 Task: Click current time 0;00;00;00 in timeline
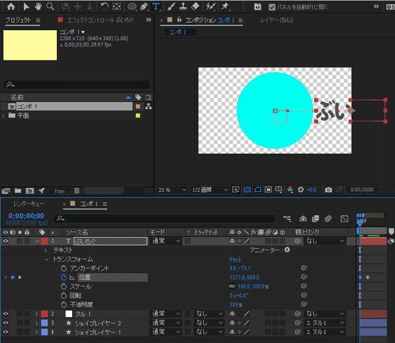(26, 216)
